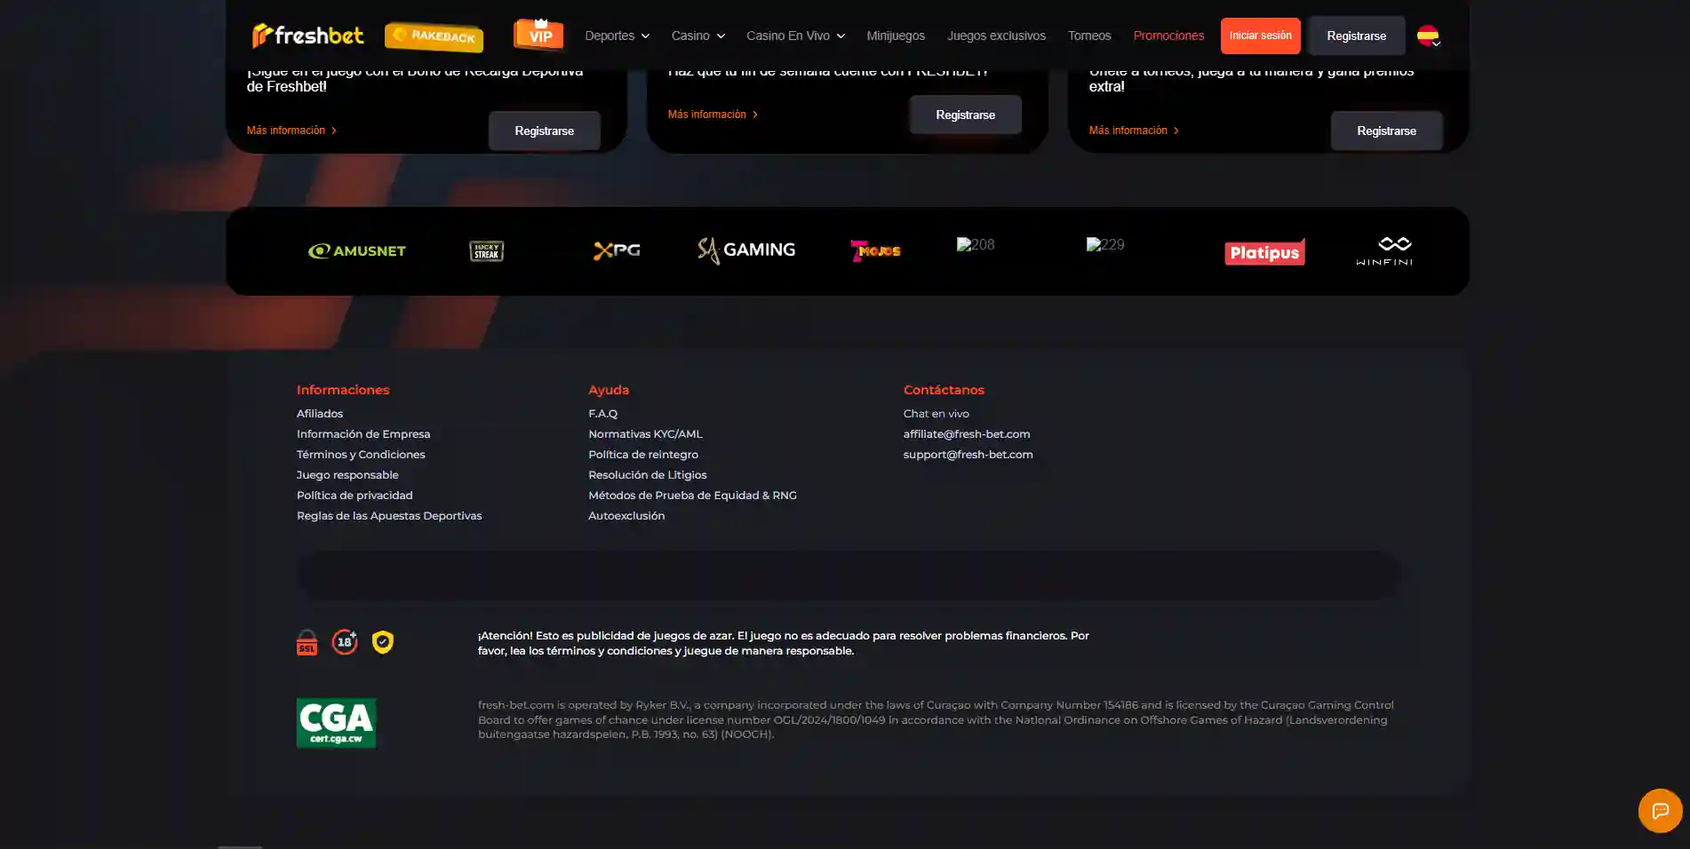Click Registrarse in the top navigation bar
Image resolution: width=1690 pixels, height=849 pixels.
[1356, 36]
